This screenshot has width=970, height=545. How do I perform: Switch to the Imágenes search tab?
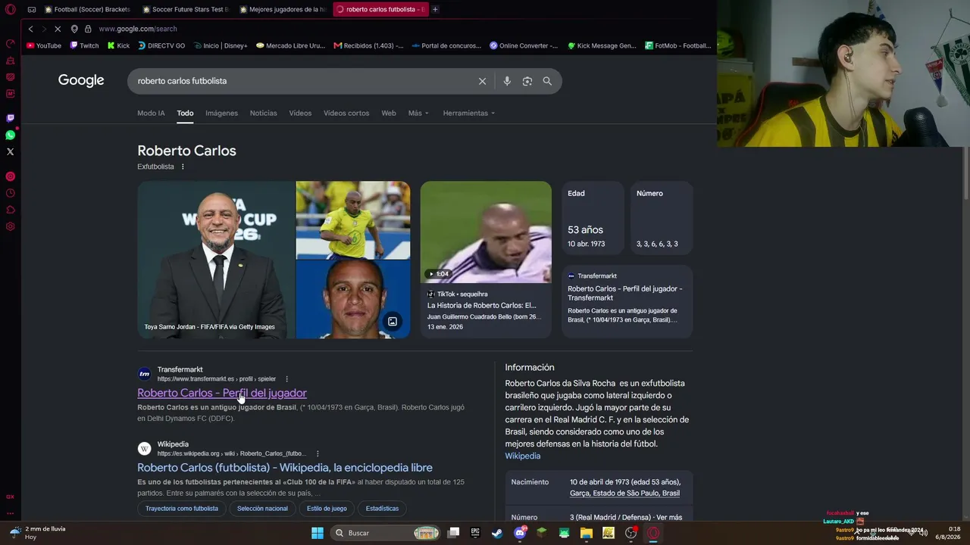pos(221,113)
